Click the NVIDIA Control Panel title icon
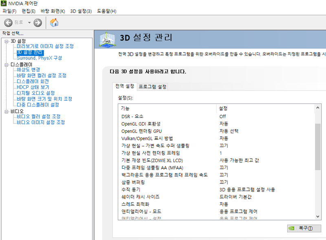Image resolution: width=326 pixels, height=240 pixels. (x=4, y=3)
